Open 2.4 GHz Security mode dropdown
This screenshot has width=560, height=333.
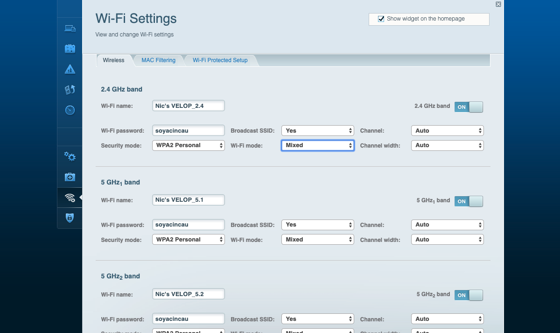(x=189, y=145)
